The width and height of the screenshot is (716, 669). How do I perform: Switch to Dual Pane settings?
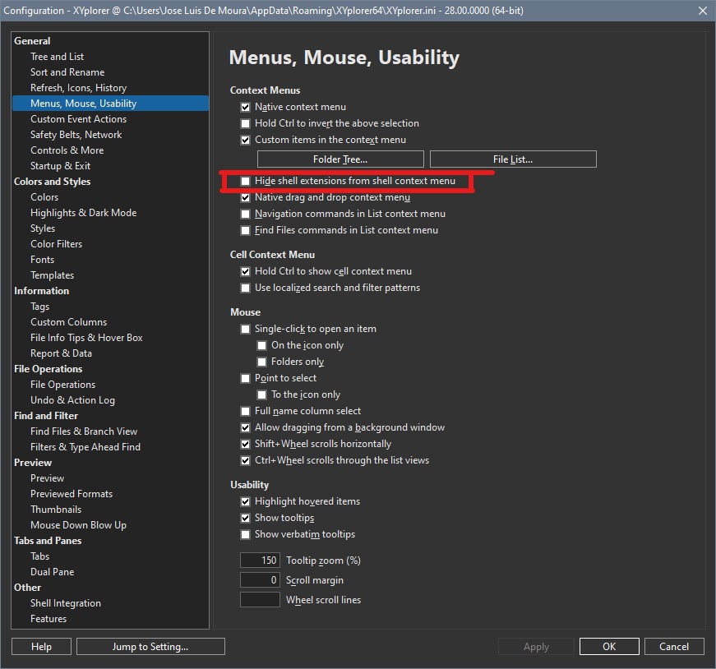(52, 572)
